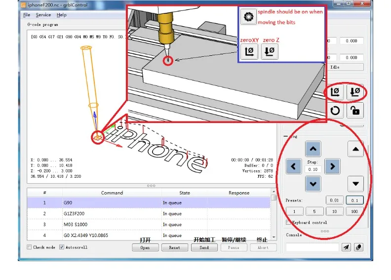This screenshot has height=280, width=391.
Task: Select table row with command G1Z3F200
Action: tap(149, 214)
